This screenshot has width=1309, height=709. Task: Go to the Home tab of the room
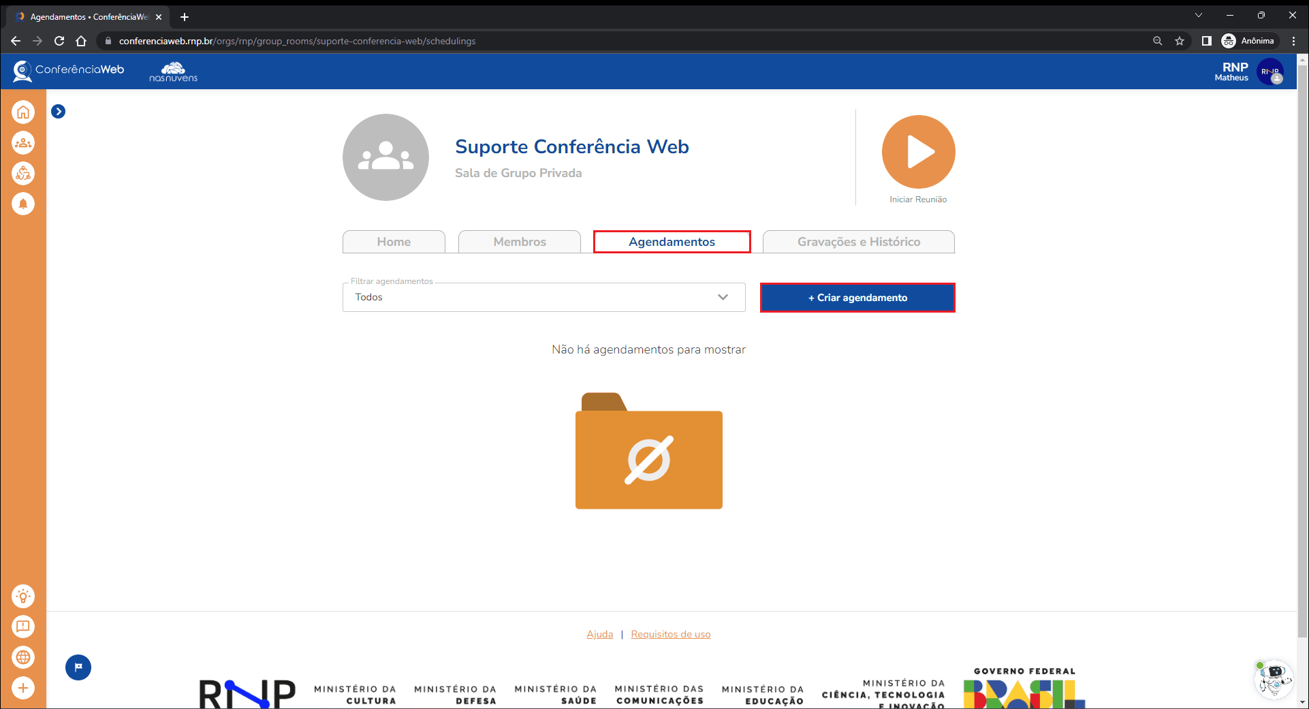tap(394, 242)
